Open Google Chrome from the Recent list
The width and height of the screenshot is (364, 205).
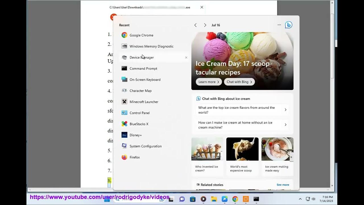point(154,35)
